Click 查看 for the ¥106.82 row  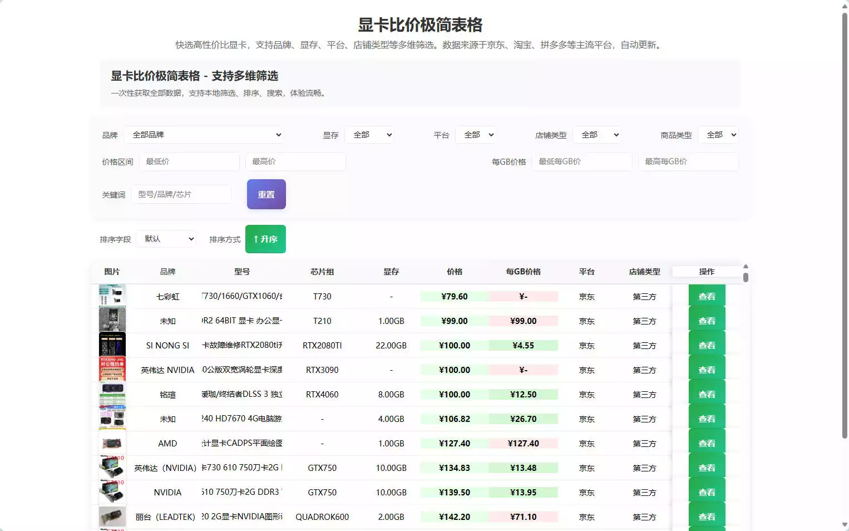tap(707, 419)
